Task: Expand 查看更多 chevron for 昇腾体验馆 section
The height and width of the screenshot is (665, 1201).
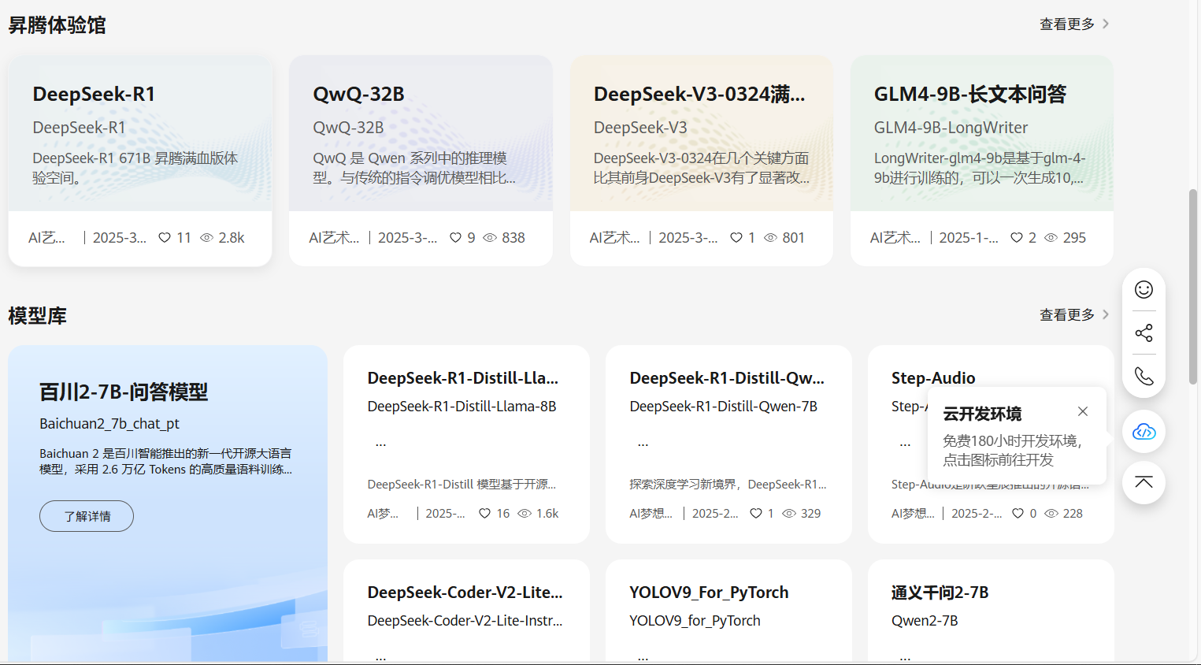Action: pos(1106,24)
